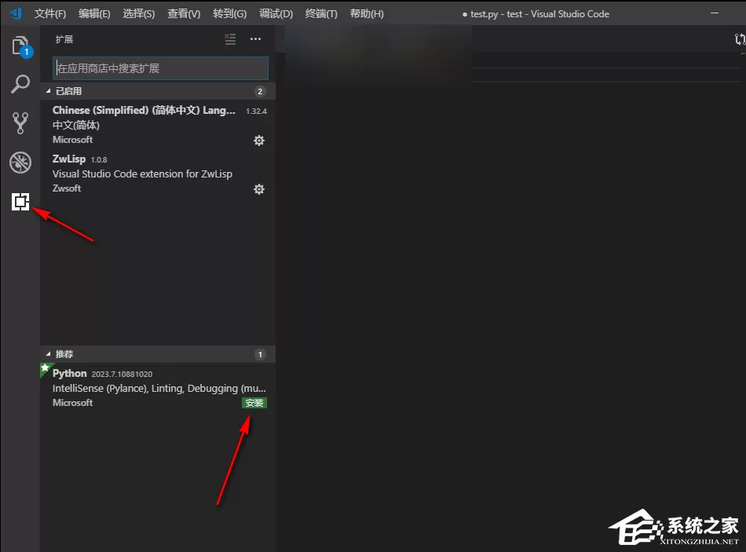This screenshot has width=746, height=552.
Task: Open settings gear for ZwLisp extension
Action: pyautogui.click(x=259, y=189)
